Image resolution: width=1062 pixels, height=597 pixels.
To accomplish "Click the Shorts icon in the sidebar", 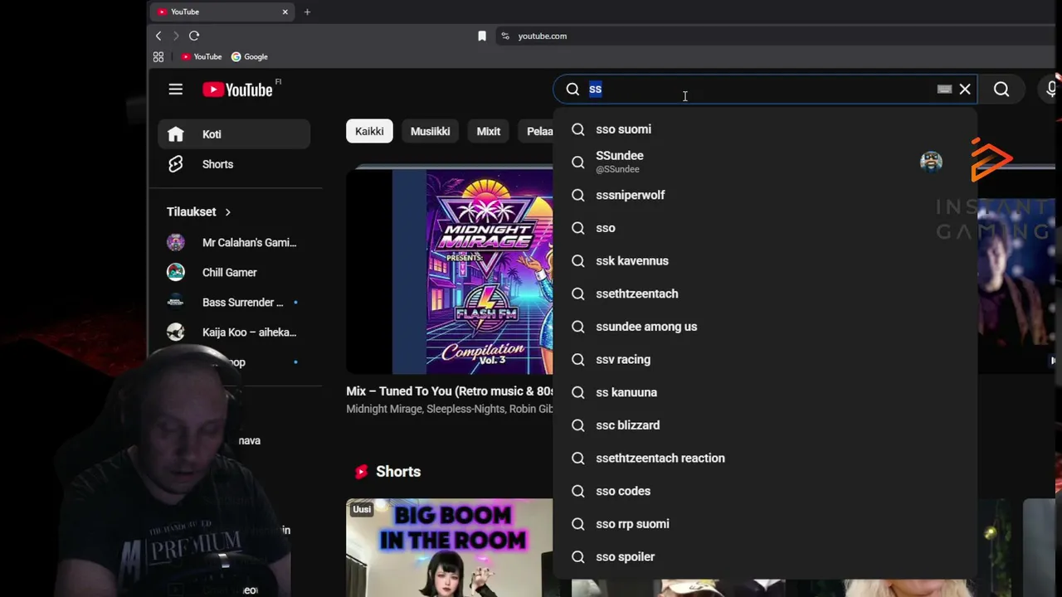I will (175, 164).
